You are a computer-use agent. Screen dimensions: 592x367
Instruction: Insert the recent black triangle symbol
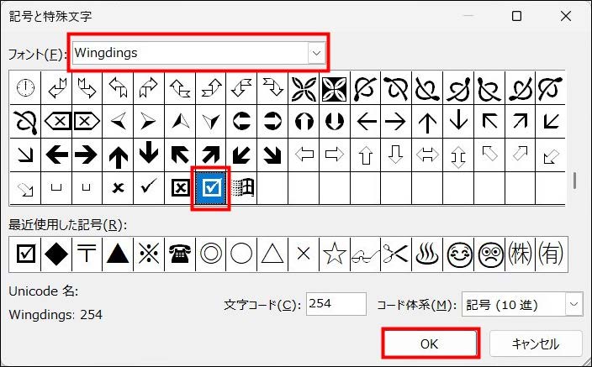118,254
